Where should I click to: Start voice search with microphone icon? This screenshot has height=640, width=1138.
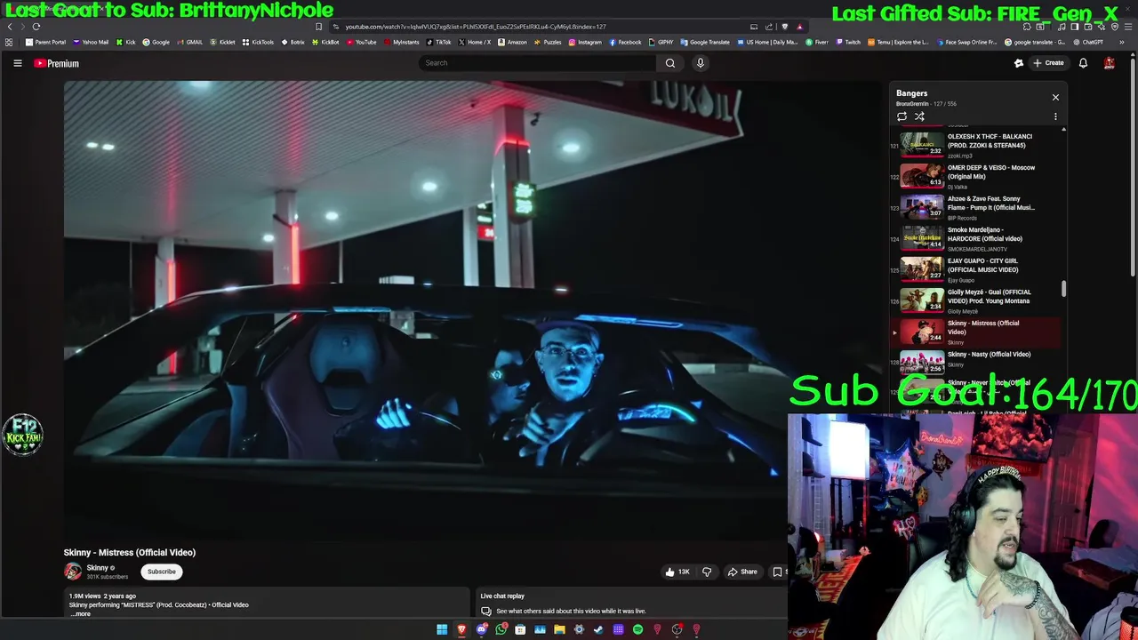click(701, 63)
